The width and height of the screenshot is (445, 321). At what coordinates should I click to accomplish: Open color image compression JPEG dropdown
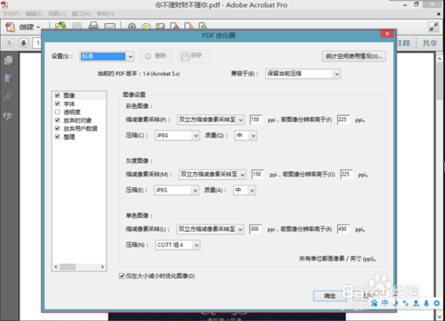tap(177, 136)
